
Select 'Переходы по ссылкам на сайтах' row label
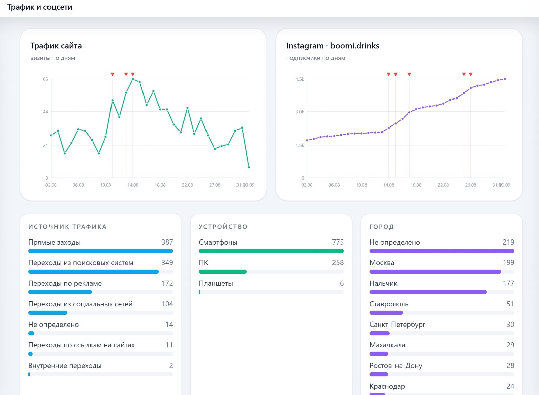click(x=82, y=345)
